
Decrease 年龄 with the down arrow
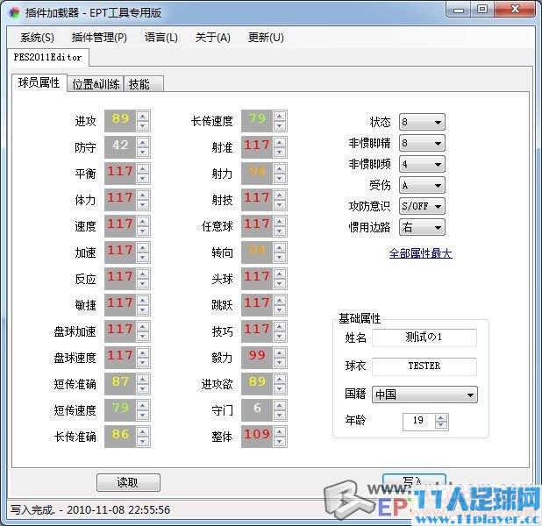tap(441, 425)
